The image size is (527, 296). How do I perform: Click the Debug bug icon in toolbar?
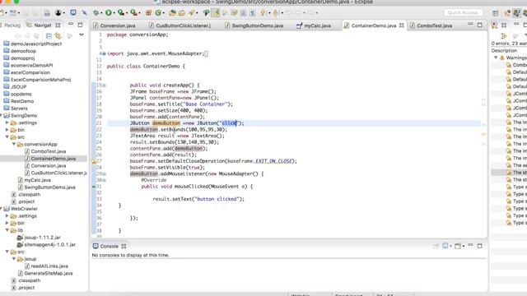[96, 13]
